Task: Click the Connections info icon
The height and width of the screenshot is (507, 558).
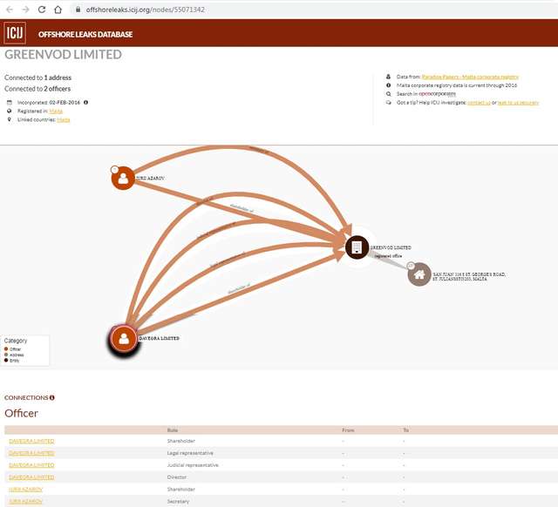Action: 52,397
